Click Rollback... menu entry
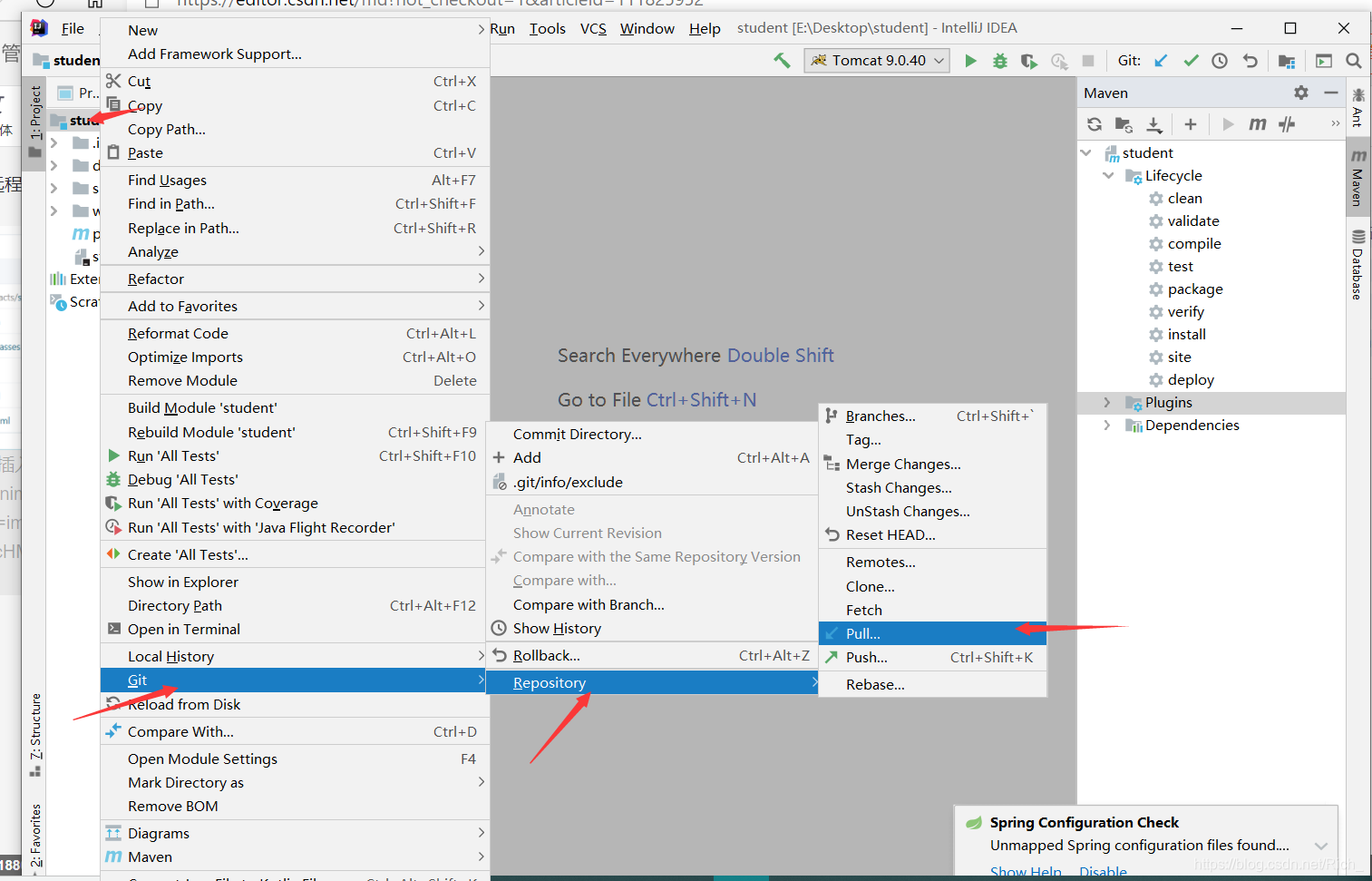This screenshot has height=881, width=1372. coord(652,655)
